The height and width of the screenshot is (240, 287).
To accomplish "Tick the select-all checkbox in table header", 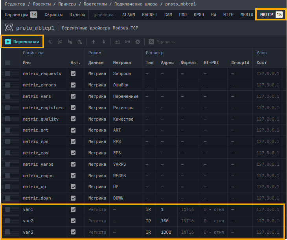I will (8, 62).
